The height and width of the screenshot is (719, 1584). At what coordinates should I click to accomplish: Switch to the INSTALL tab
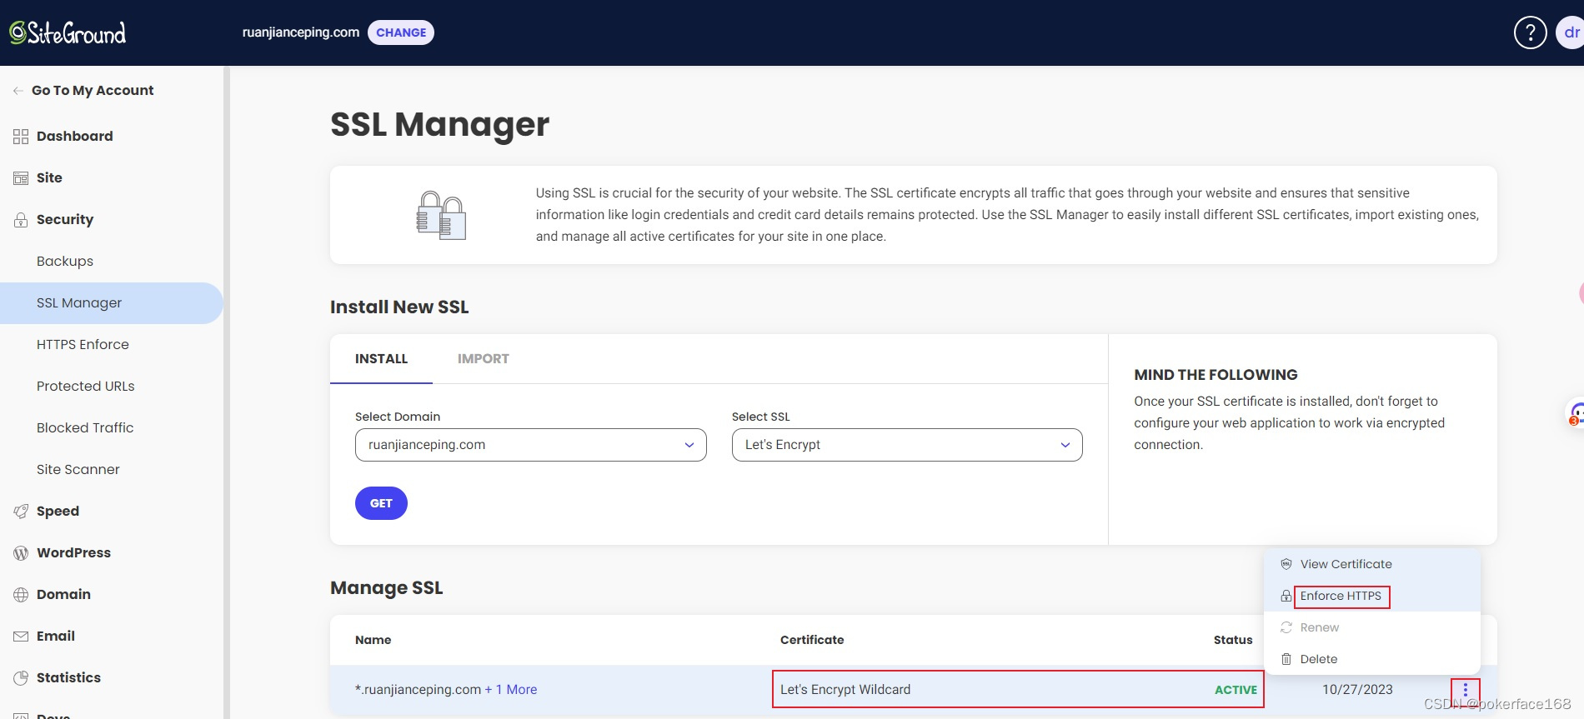tap(381, 359)
